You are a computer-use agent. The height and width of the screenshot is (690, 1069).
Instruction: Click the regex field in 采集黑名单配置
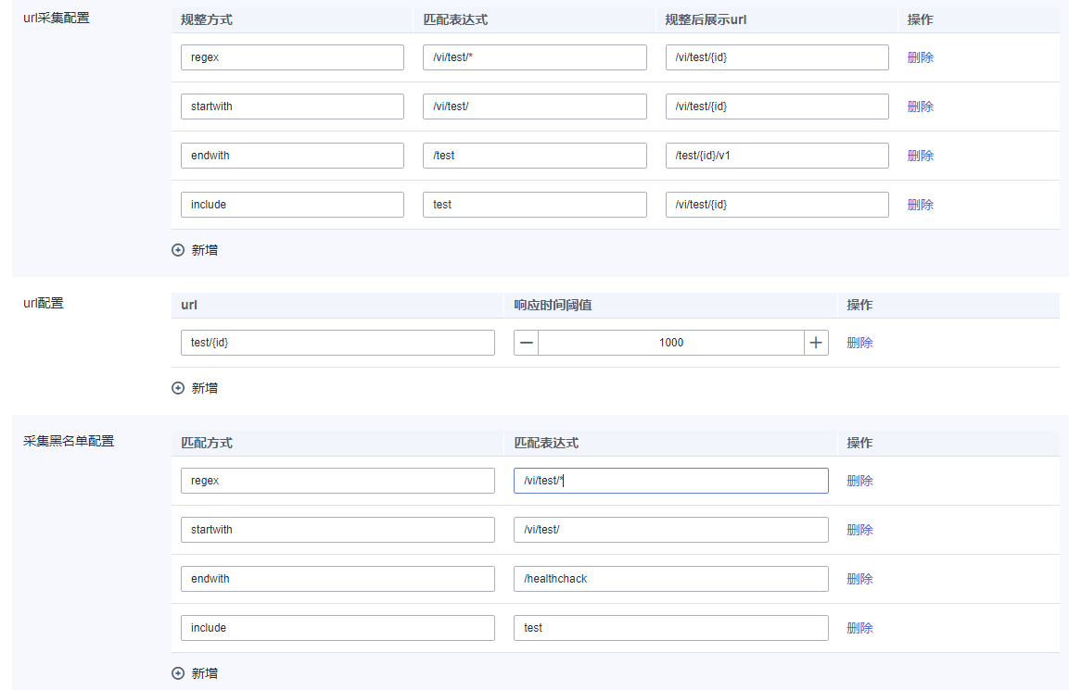[337, 481]
